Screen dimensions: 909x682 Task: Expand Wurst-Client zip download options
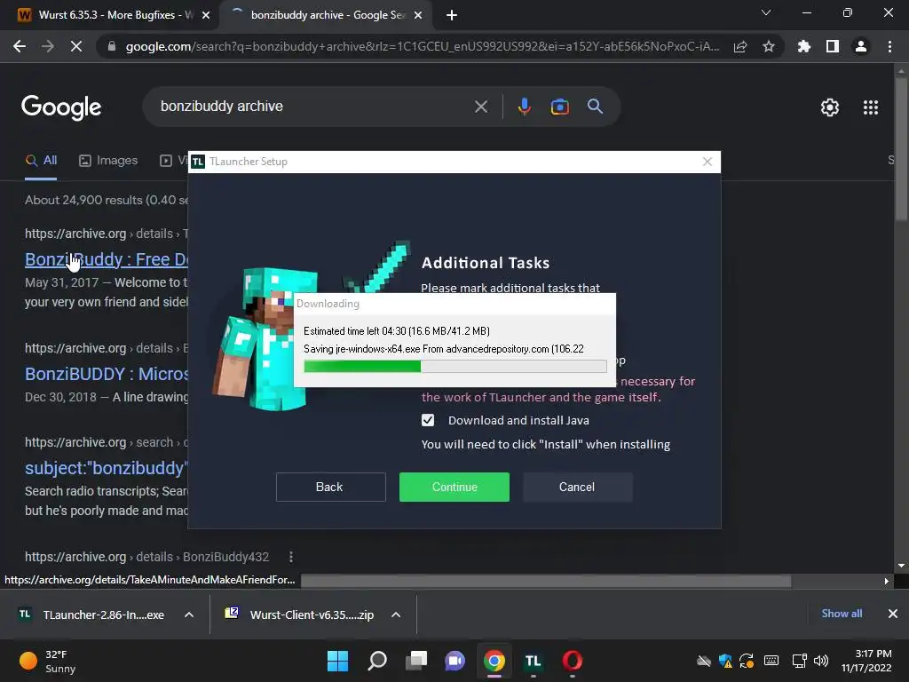tap(396, 615)
